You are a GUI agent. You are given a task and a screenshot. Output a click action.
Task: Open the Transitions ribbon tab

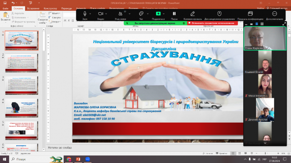66,9
